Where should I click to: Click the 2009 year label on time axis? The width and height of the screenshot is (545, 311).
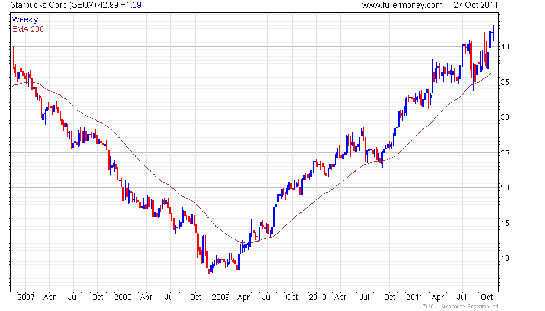(x=221, y=297)
